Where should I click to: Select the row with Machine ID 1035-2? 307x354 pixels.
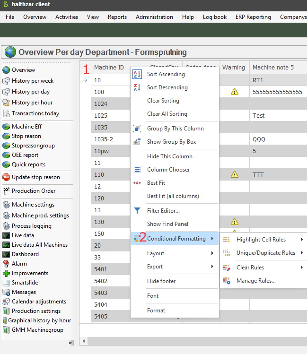click(x=111, y=139)
